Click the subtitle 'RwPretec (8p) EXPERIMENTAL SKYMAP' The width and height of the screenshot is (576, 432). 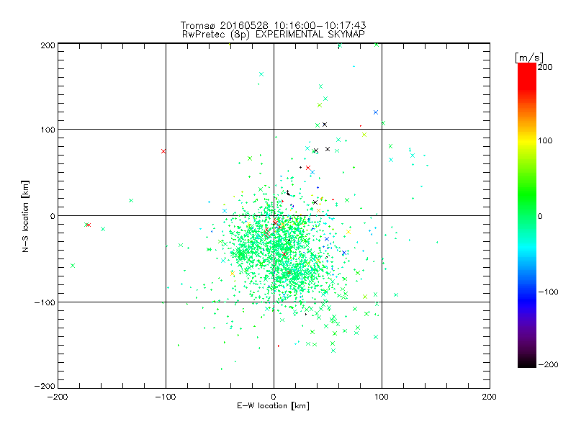click(x=273, y=35)
